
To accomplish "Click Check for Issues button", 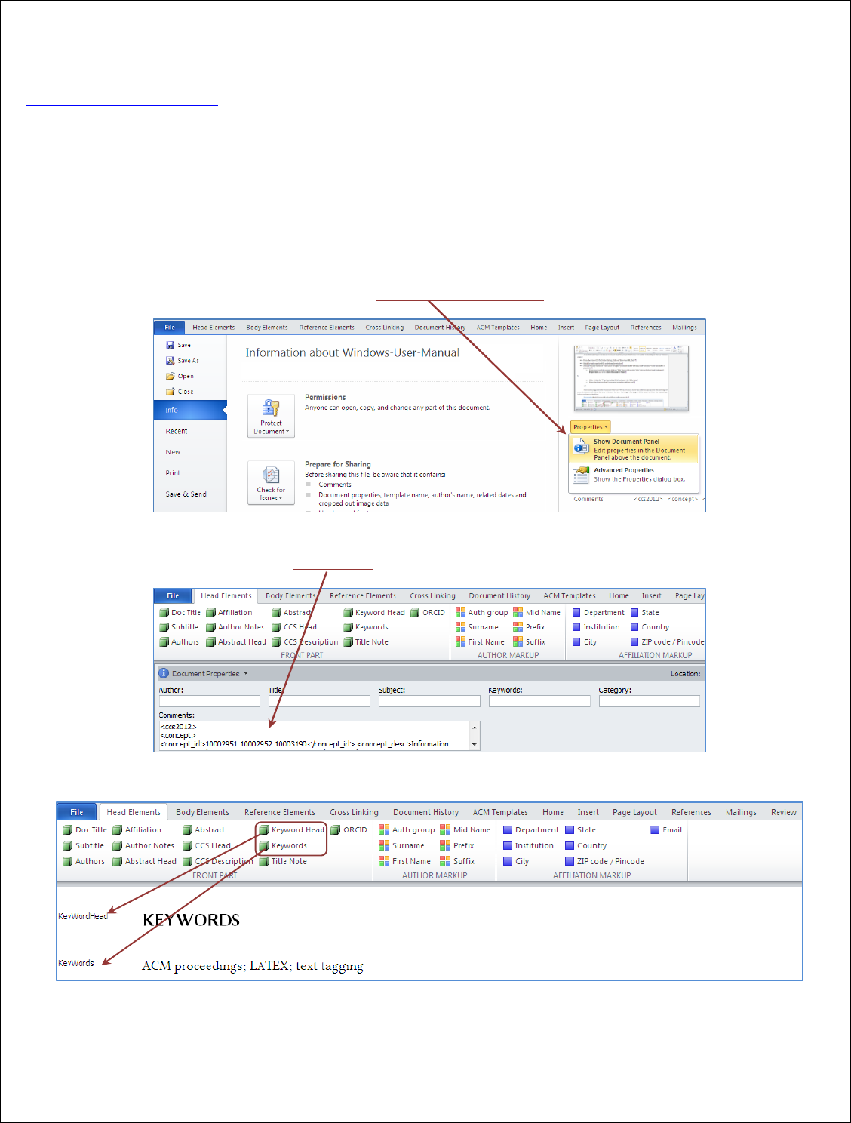I will click(x=271, y=483).
